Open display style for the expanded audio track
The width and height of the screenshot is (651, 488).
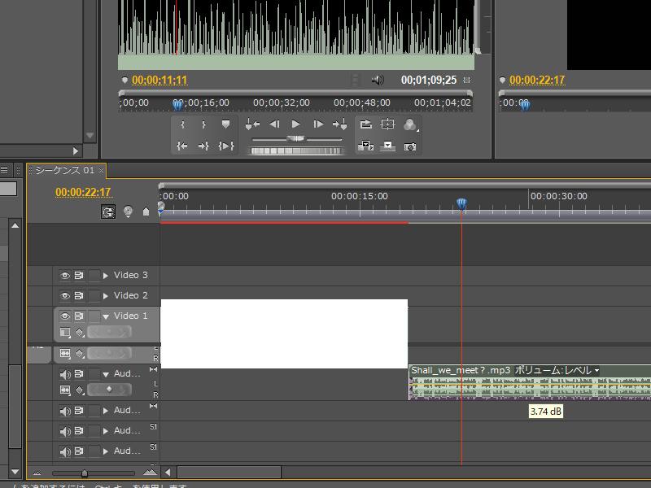pos(65,390)
